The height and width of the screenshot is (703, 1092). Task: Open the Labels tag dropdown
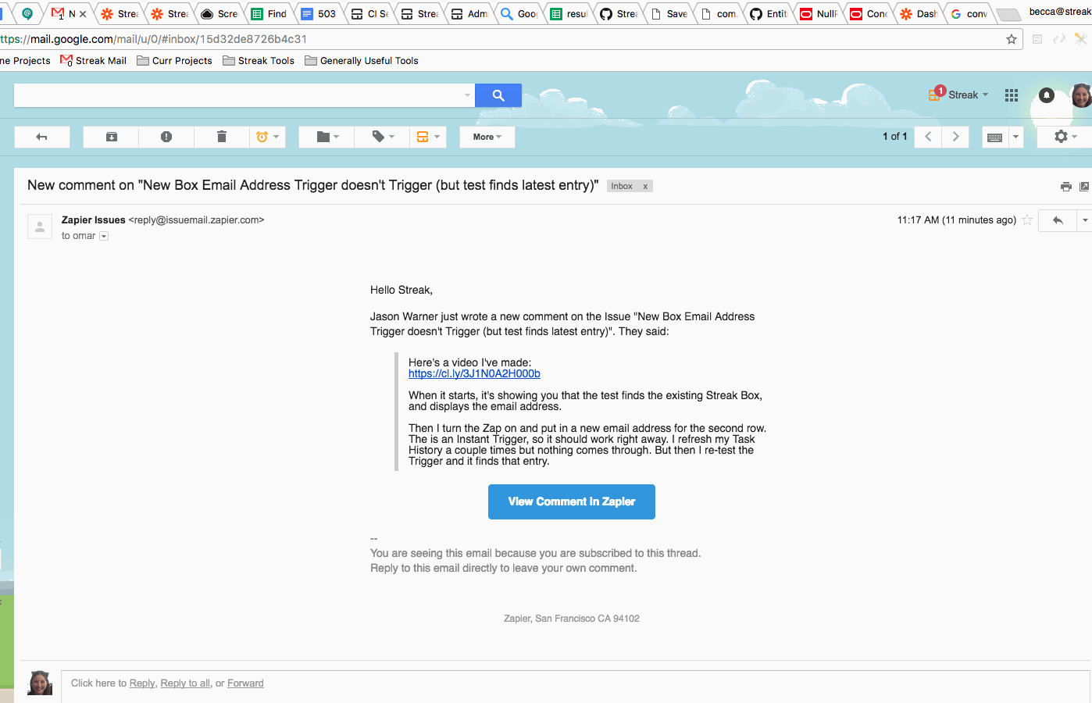click(383, 137)
